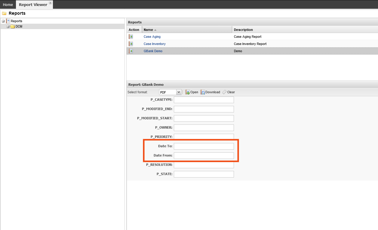The width and height of the screenshot is (378, 230).
Task: Sort reports by the Name column header
Action: pyautogui.click(x=148, y=30)
